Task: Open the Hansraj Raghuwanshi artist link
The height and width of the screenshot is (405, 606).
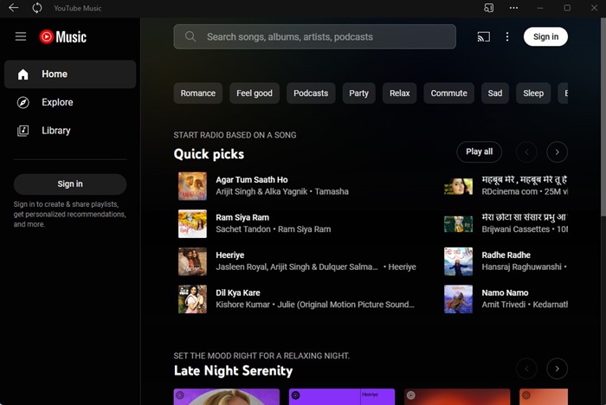Action: [521, 267]
